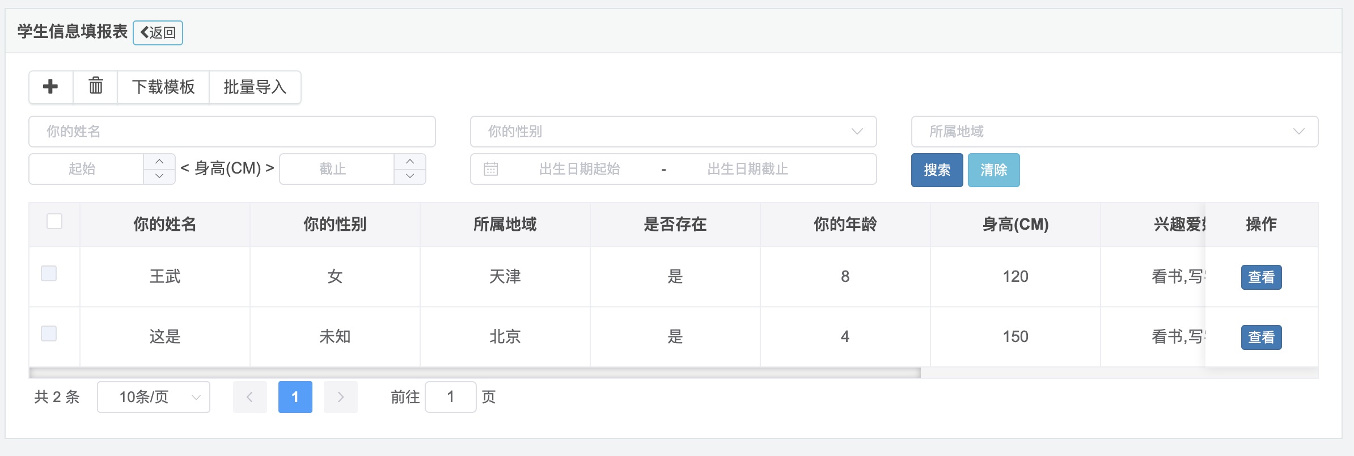View details of the 王武 row
The width and height of the screenshot is (1354, 456).
(1261, 277)
